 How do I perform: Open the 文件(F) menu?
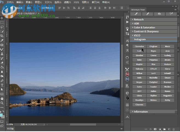coord(10,2)
